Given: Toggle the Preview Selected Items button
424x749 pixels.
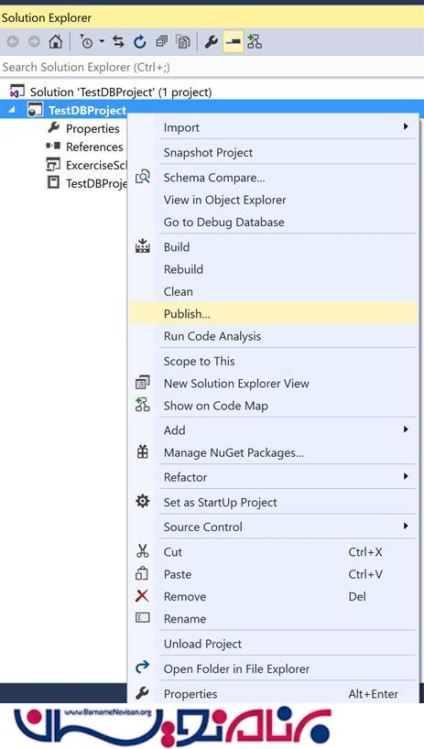Looking at the screenshot, I should click(233, 42).
